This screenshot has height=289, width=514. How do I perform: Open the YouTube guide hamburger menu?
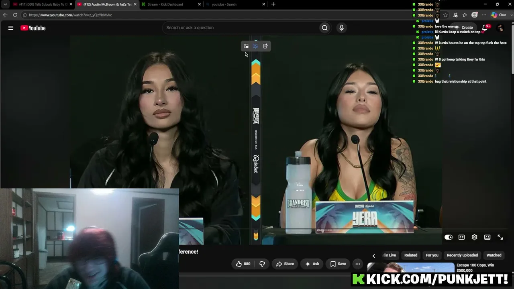pyautogui.click(x=11, y=28)
